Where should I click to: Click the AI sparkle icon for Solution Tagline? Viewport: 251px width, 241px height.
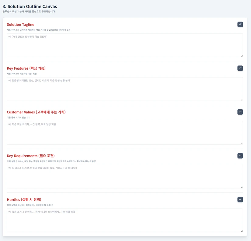click(x=240, y=24)
